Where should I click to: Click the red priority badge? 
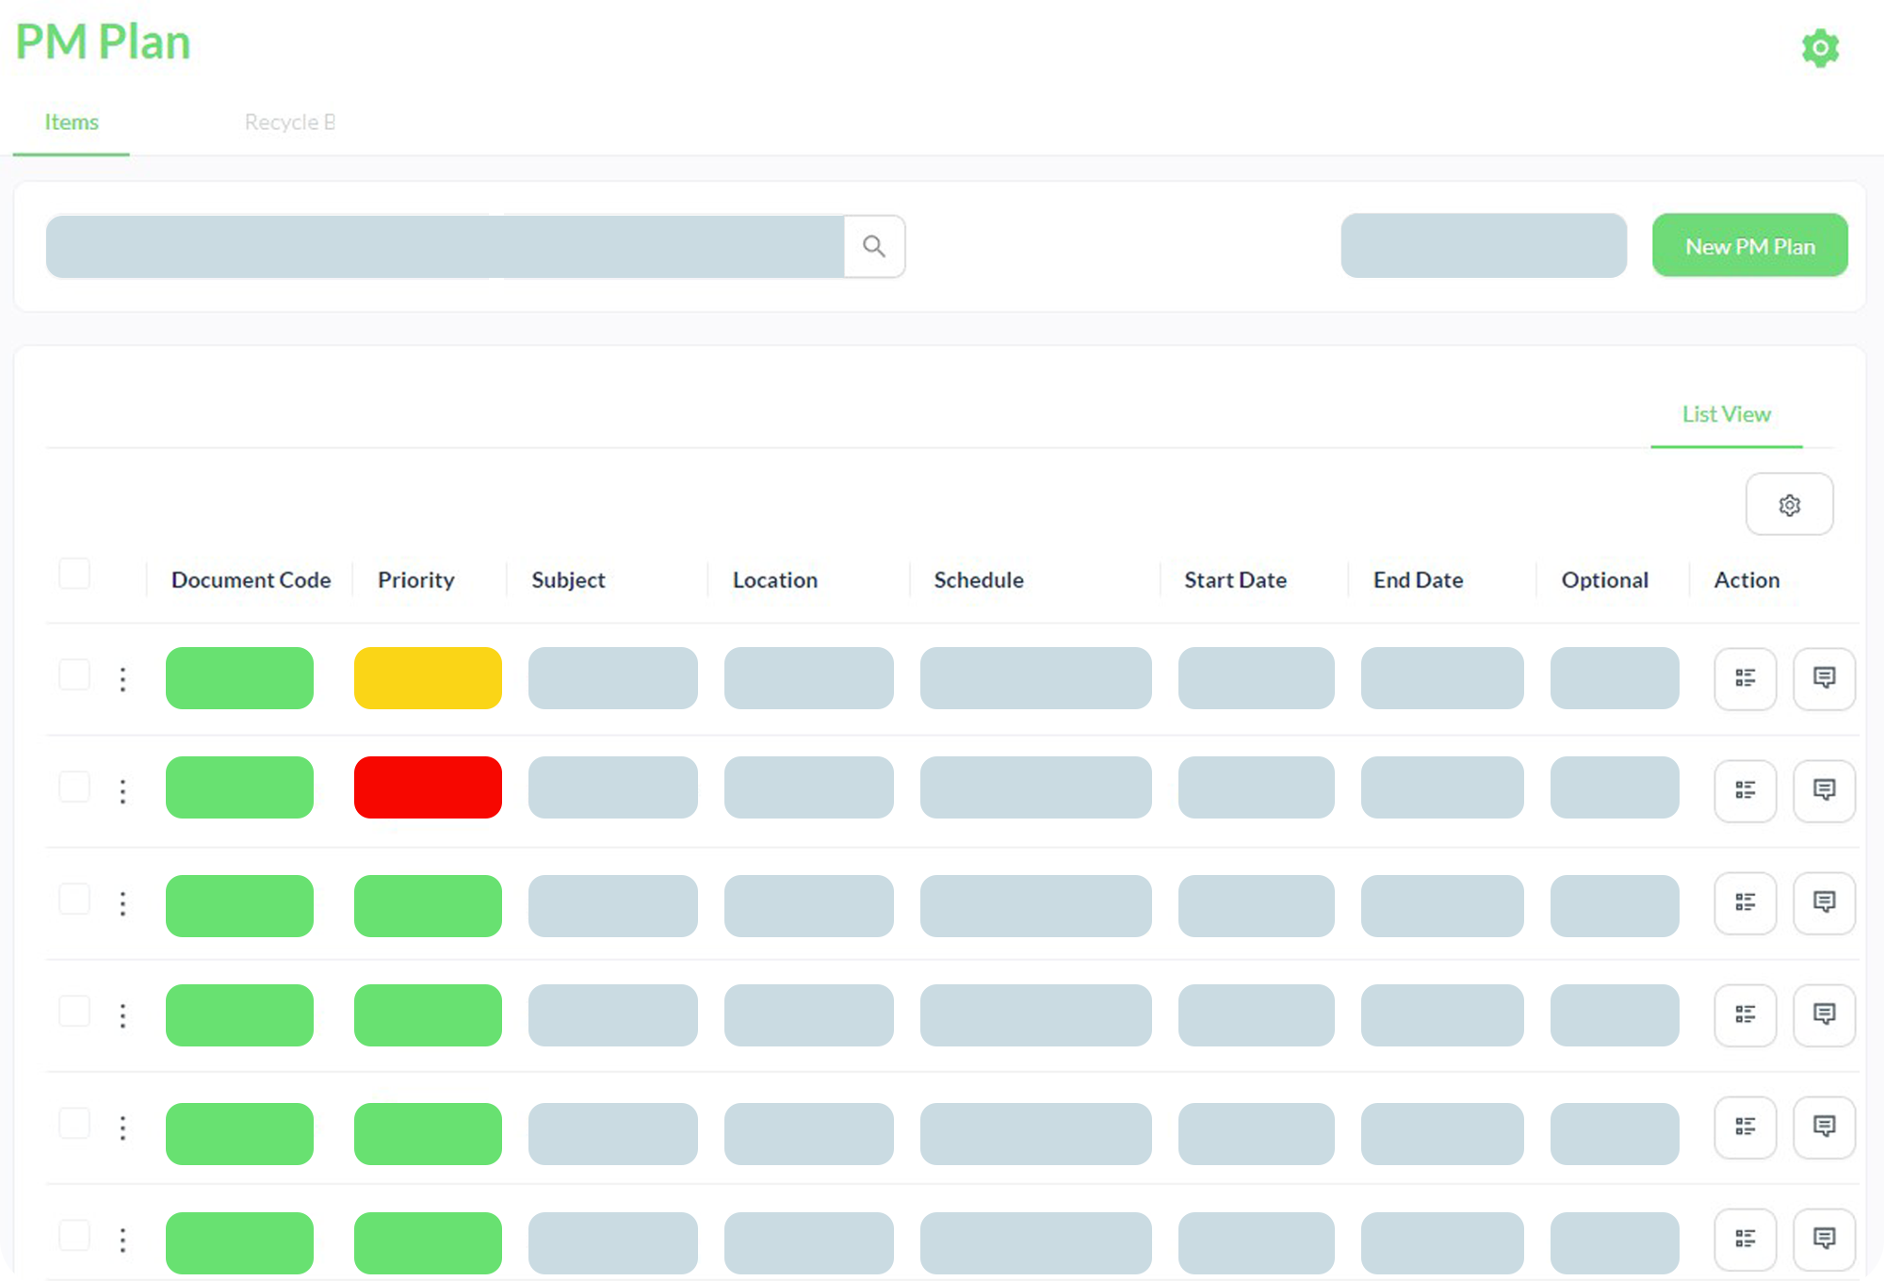pos(428,787)
